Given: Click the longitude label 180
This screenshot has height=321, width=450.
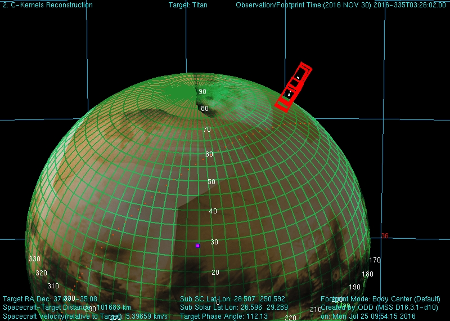Looking at the screenshot, I should [368, 274].
